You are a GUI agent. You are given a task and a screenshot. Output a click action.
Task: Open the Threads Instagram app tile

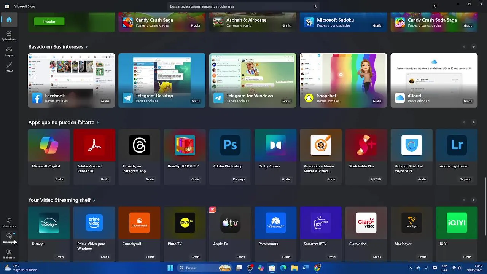pyautogui.click(x=139, y=157)
